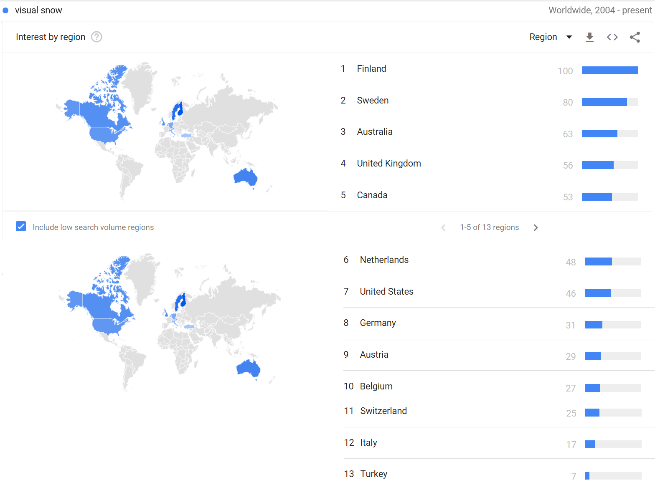This screenshot has width=655, height=490.
Task: Open the Interest by region help icon
Action: [x=96, y=37]
